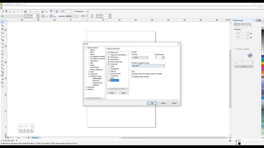
Task: Open the A4 page size dropdown
Action: pyautogui.click(x=12, y=16)
